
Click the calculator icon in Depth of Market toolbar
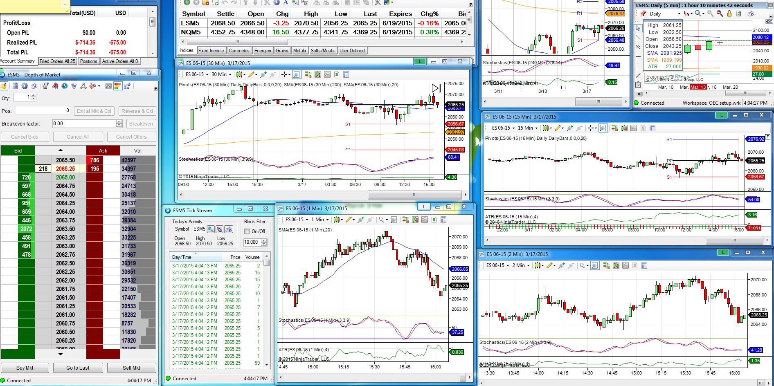tap(15, 86)
